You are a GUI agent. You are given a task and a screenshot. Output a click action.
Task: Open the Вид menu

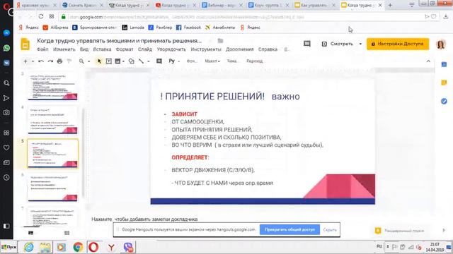[x=84, y=49]
